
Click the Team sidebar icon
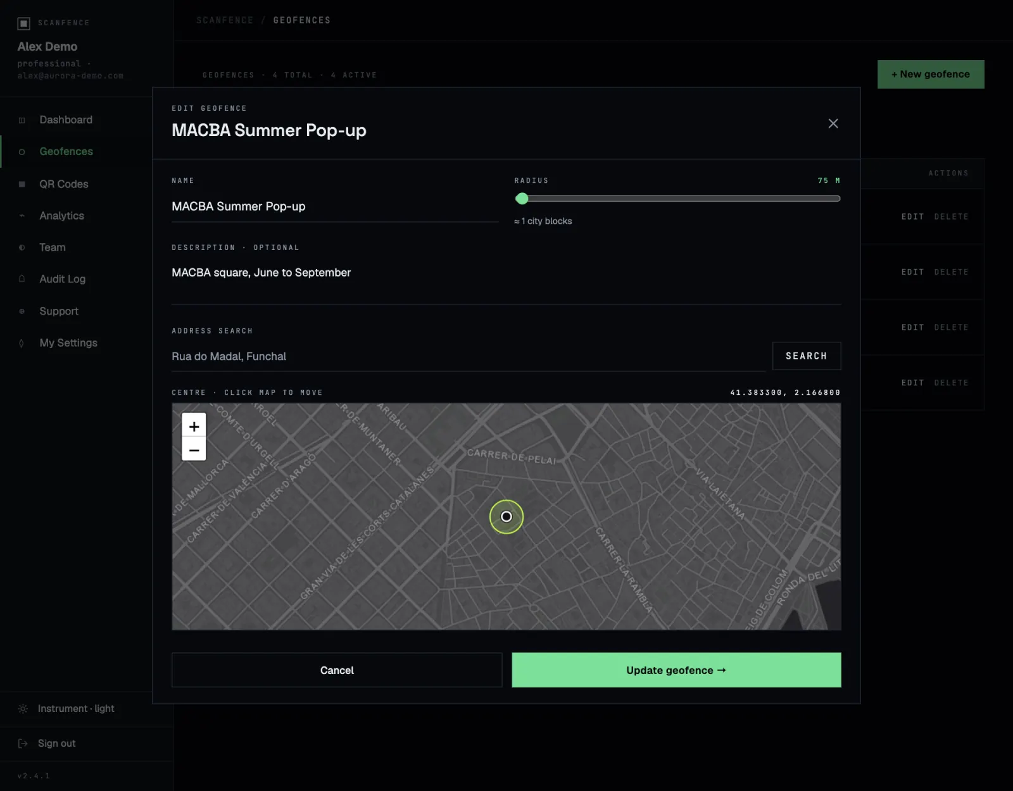pos(22,247)
